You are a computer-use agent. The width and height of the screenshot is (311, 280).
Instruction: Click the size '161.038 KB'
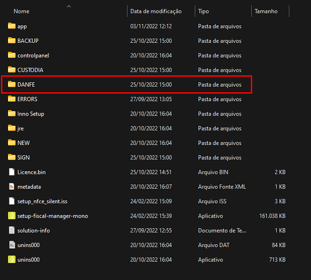click(x=272, y=216)
